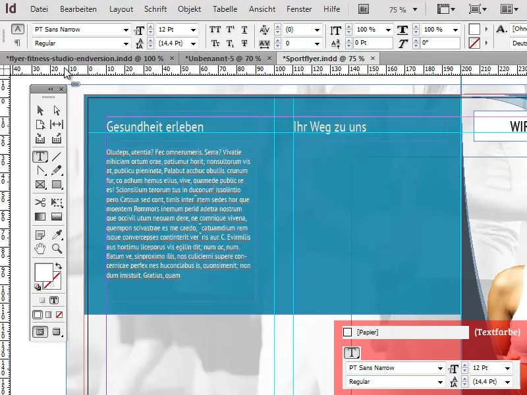Viewport: 527px width, 395px height.
Task: Select the Scissors tool
Action: 40,202
